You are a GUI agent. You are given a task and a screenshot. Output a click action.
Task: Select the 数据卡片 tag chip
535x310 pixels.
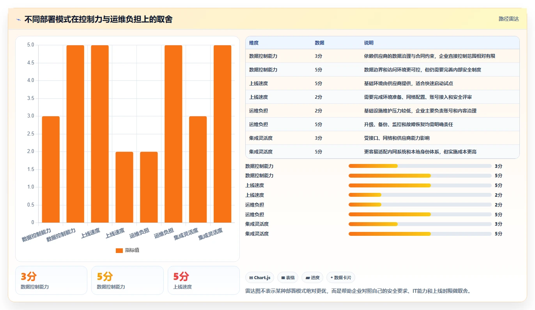point(341,278)
